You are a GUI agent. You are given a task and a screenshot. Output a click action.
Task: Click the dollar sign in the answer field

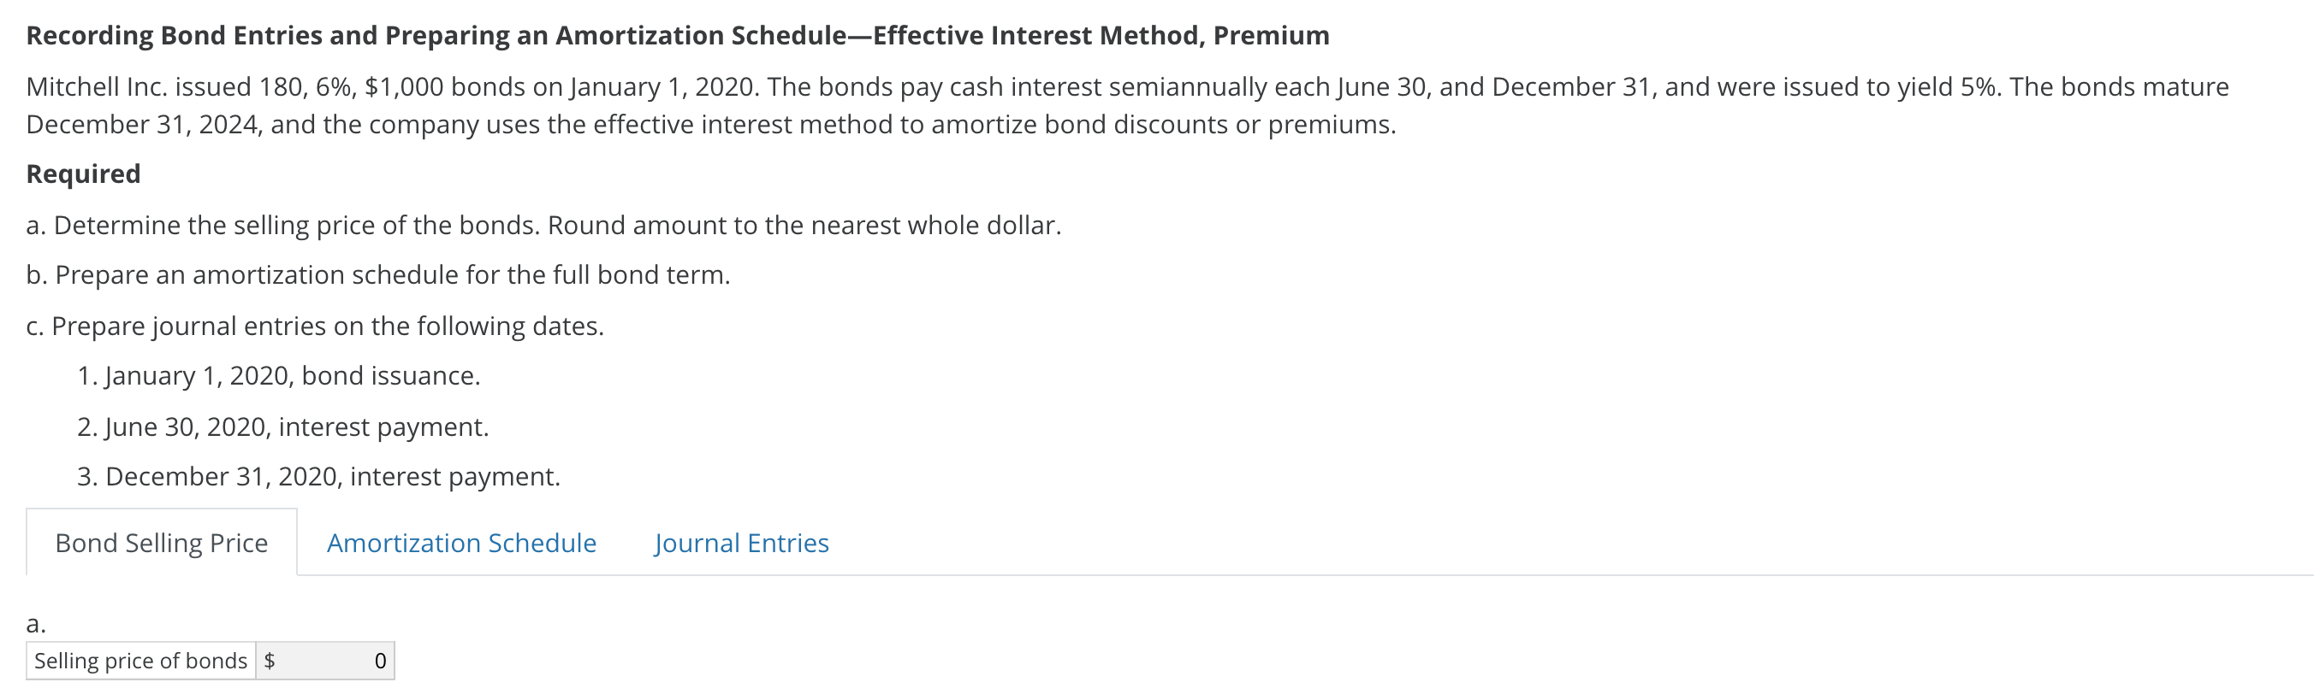(x=269, y=661)
